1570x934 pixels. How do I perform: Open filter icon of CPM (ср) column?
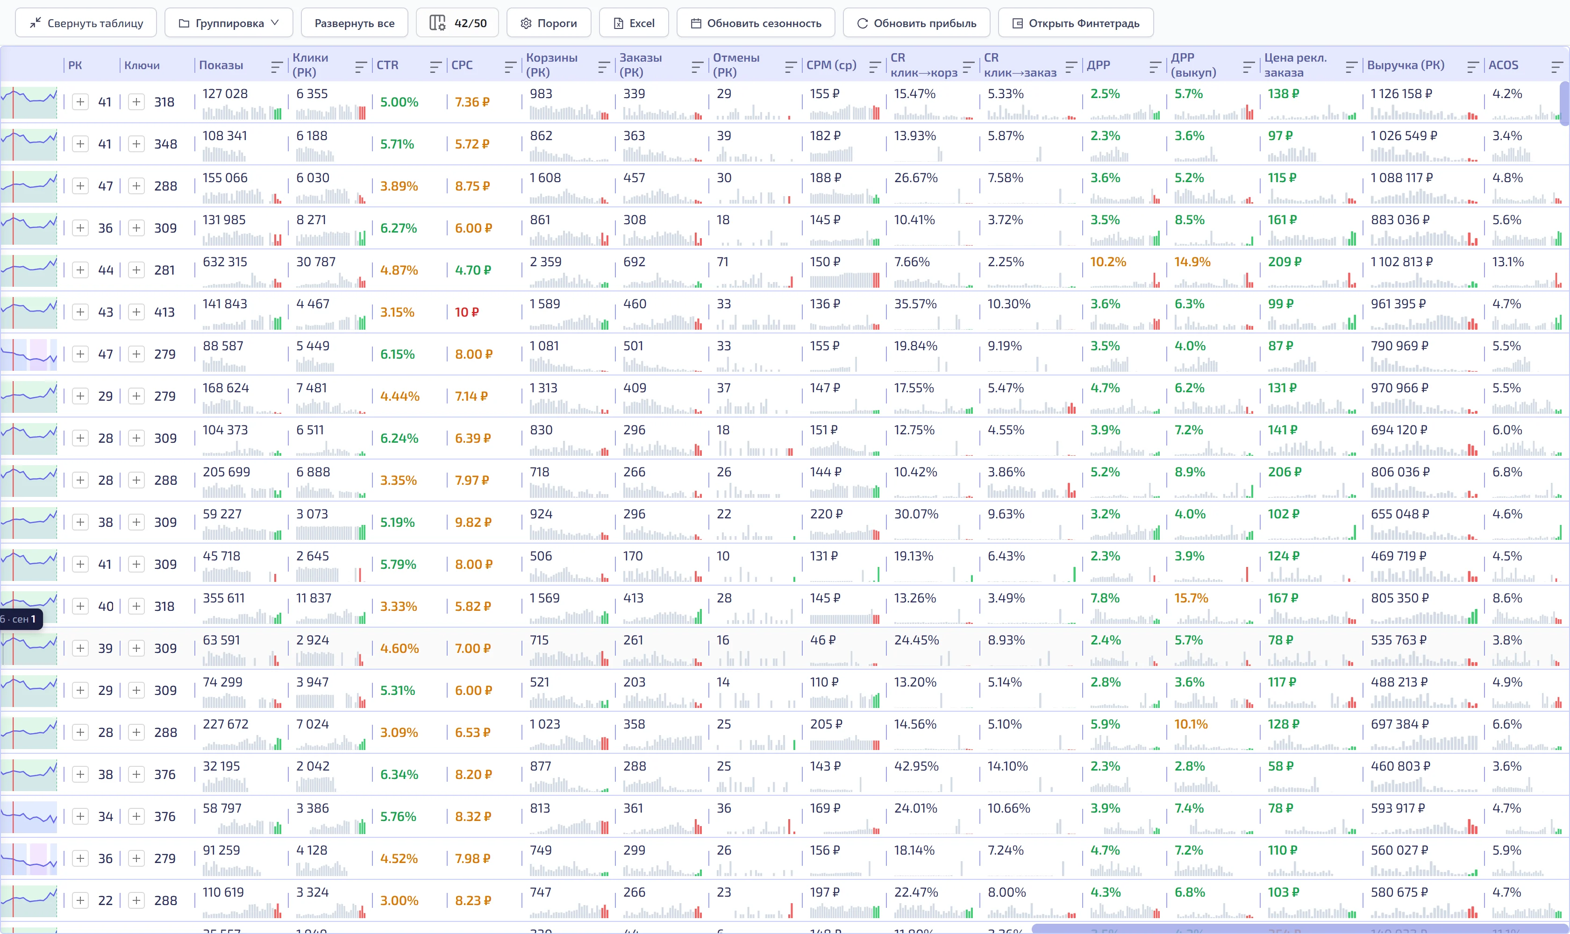pyautogui.click(x=875, y=66)
